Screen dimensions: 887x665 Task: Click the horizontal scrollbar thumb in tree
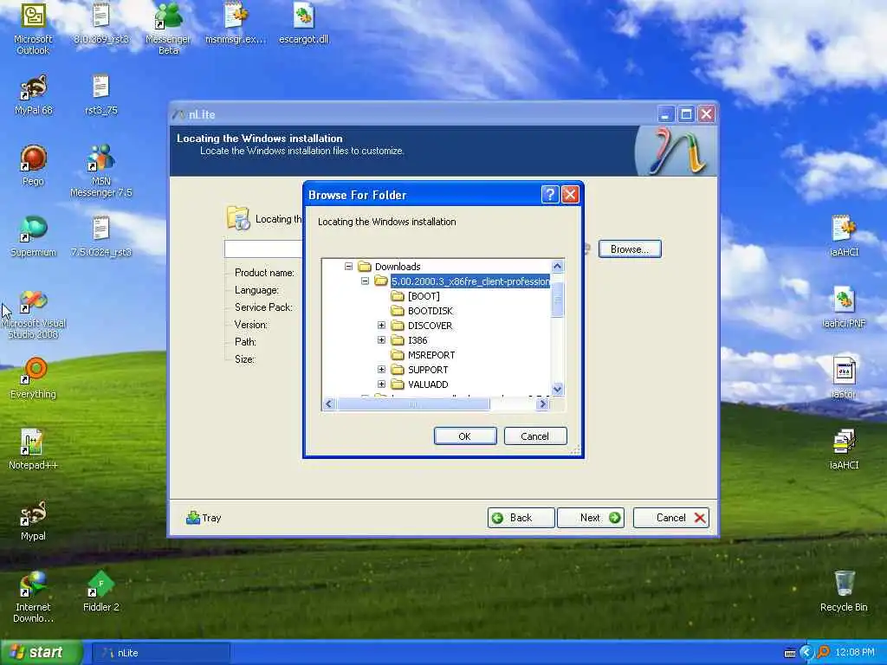413,404
